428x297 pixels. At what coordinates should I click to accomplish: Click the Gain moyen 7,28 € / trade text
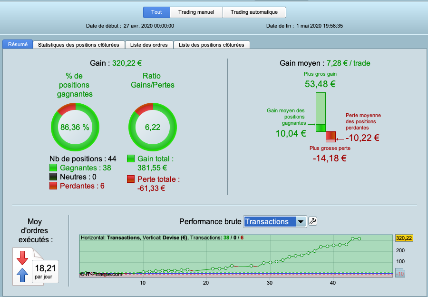325,63
